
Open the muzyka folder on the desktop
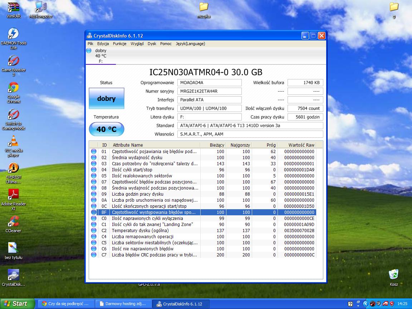[x=203, y=10]
